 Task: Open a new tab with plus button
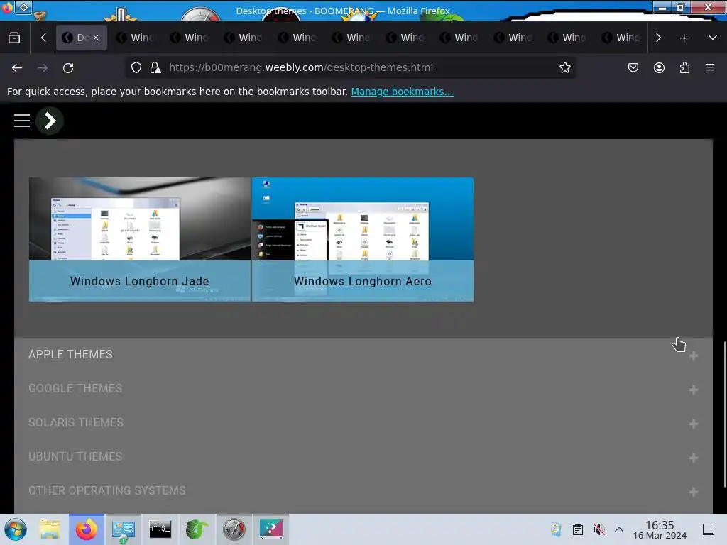[x=684, y=38]
